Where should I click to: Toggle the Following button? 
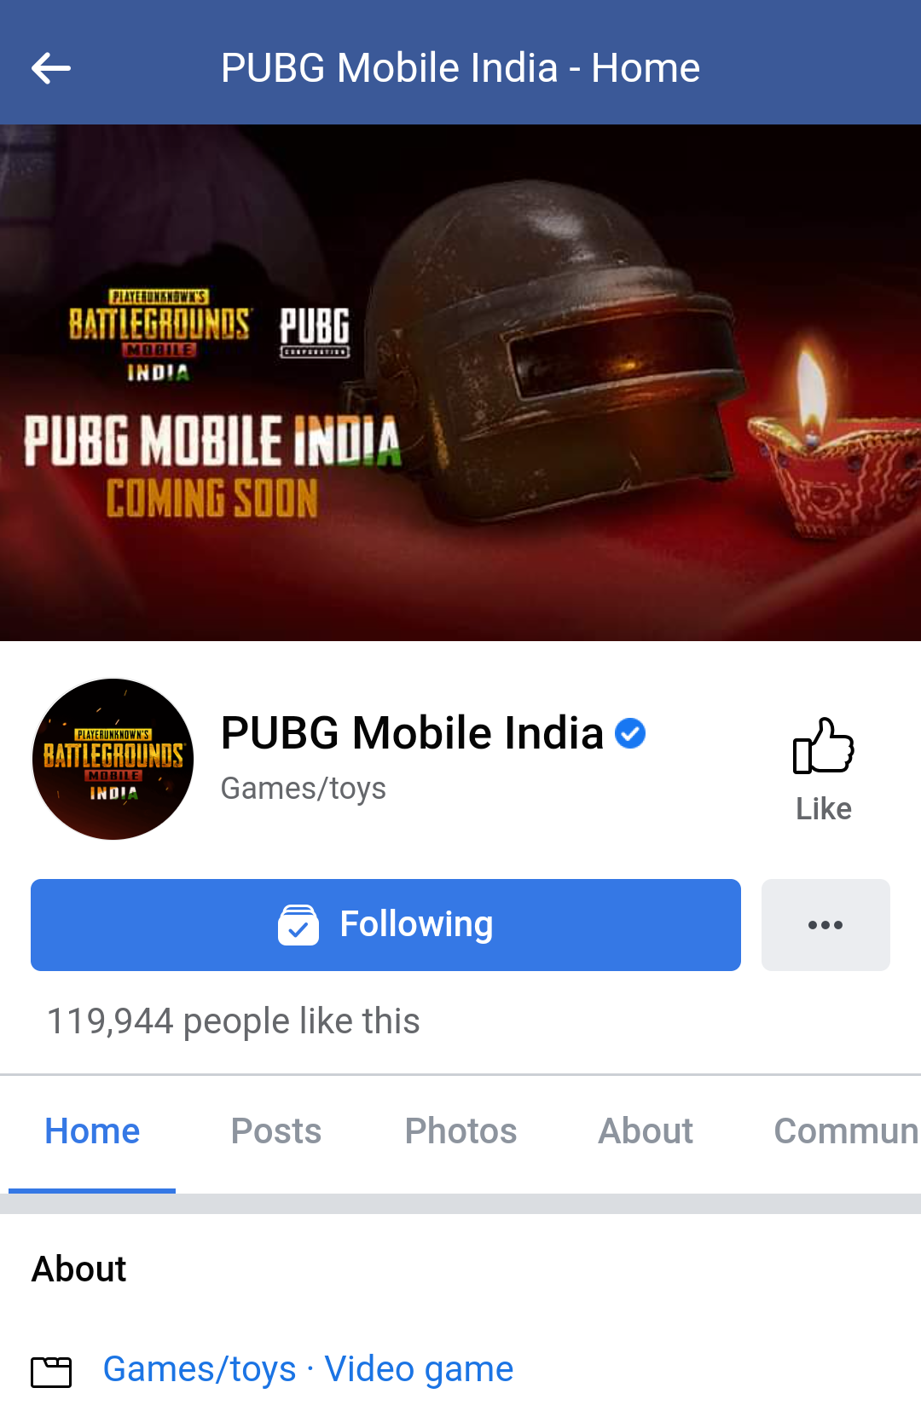pos(385,925)
